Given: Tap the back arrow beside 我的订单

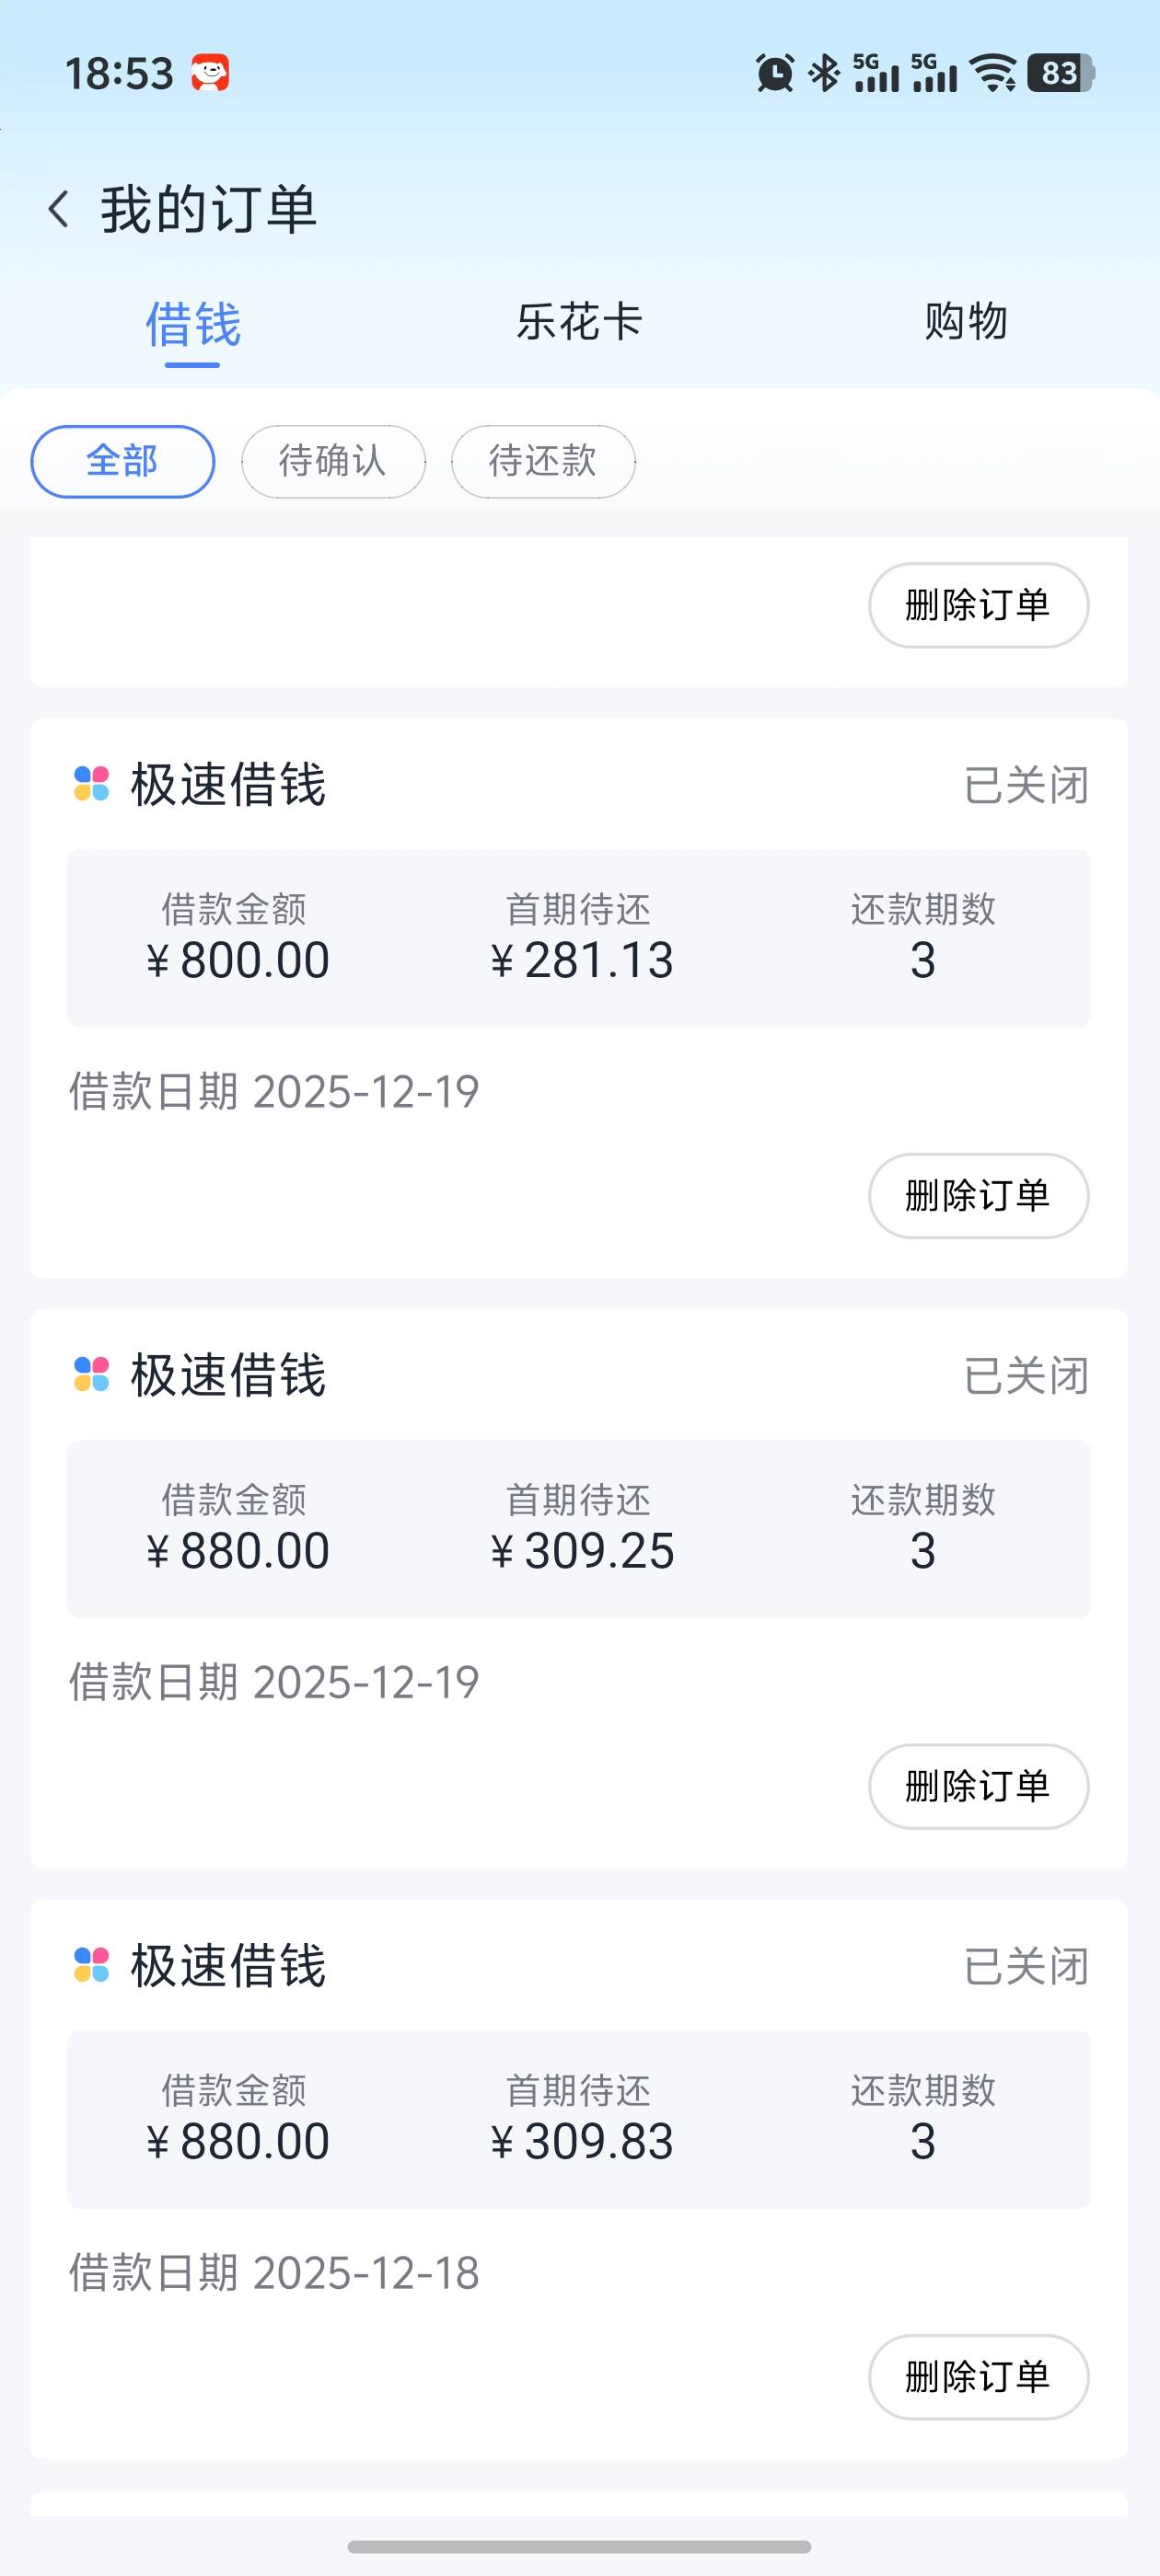Looking at the screenshot, I should (x=59, y=210).
